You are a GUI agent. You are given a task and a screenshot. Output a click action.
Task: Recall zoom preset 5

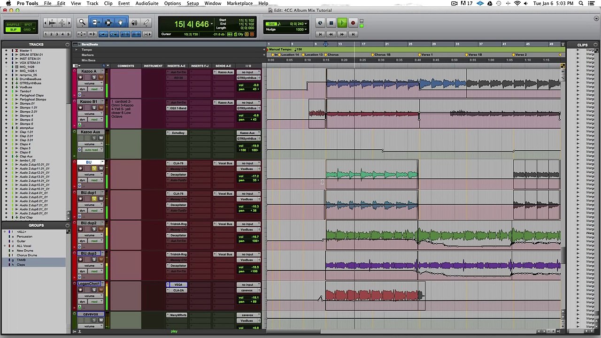(x=69, y=34)
